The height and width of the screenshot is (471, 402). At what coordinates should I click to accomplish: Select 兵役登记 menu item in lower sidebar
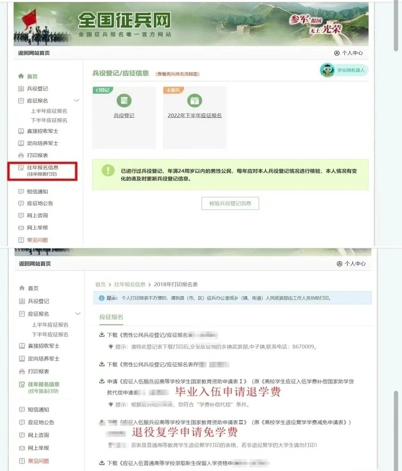click(x=38, y=301)
